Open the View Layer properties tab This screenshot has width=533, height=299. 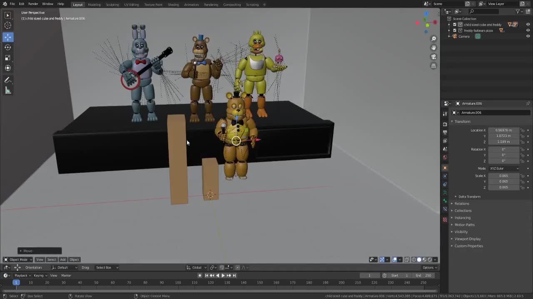pyautogui.click(x=445, y=141)
